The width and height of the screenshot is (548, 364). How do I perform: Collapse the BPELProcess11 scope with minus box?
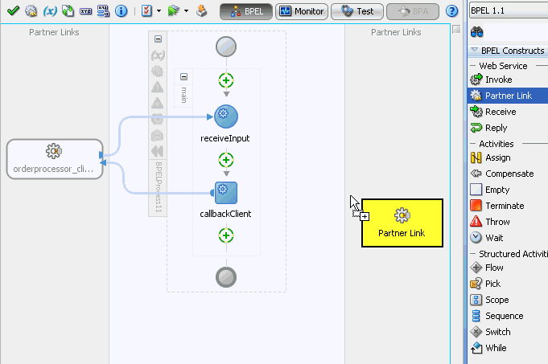coord(158,39)
